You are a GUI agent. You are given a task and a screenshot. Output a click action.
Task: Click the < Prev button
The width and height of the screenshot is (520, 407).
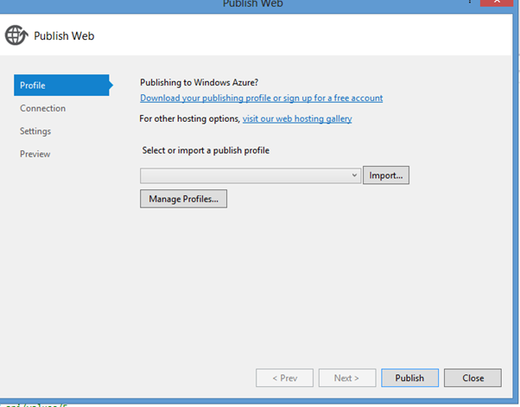click(x=285, y=378)
